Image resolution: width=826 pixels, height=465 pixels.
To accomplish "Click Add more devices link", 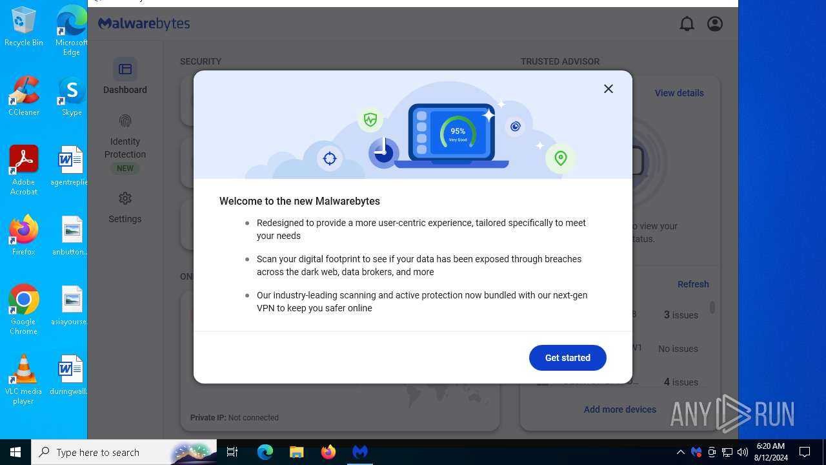I will (619, 409).
